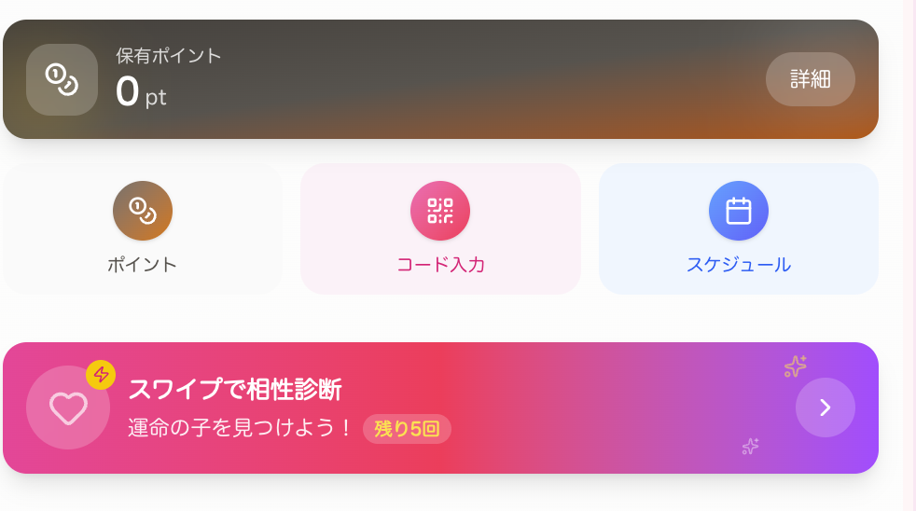Select the コード入力 text label

440,264
